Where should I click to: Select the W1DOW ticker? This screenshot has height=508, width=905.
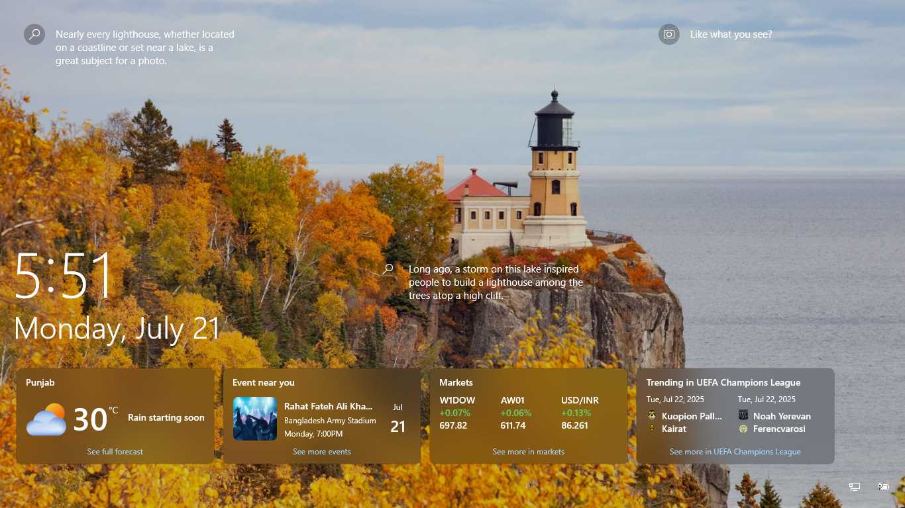pos(457,400)
